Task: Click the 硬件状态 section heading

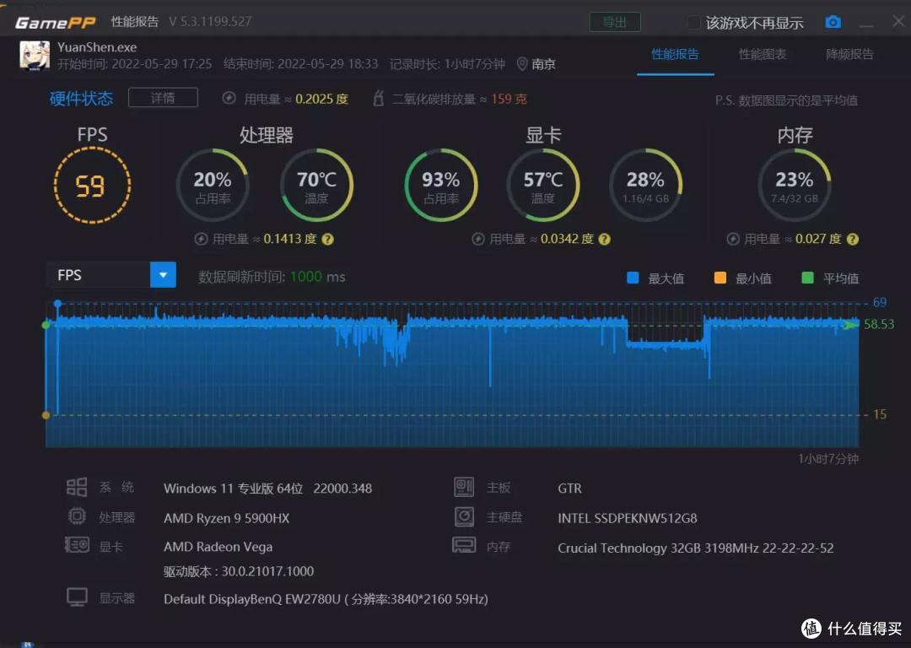Action: tap(81, 98)
